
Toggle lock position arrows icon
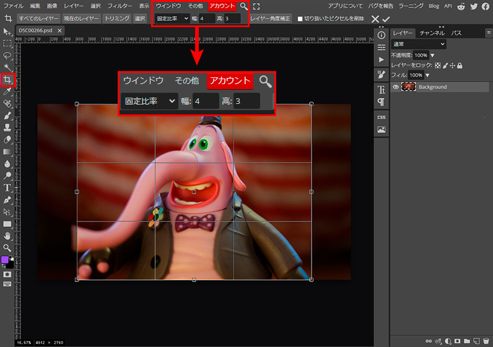pyautogui.click(x=453, y=66)
